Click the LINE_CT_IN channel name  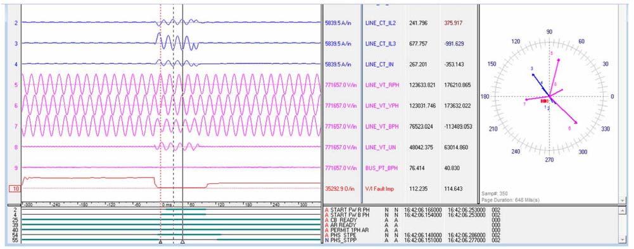point(379,64)
